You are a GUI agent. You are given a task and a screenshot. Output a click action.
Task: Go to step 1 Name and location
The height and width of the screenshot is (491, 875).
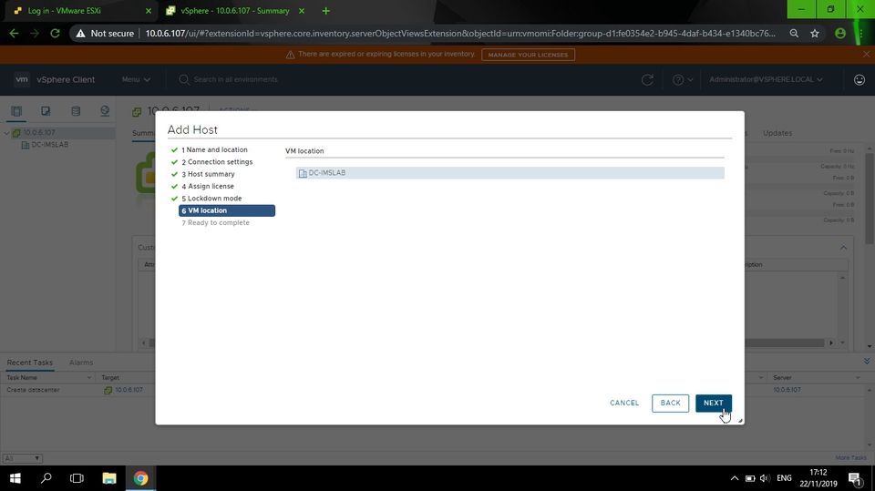pyautogui.click(x=214, y=149)
